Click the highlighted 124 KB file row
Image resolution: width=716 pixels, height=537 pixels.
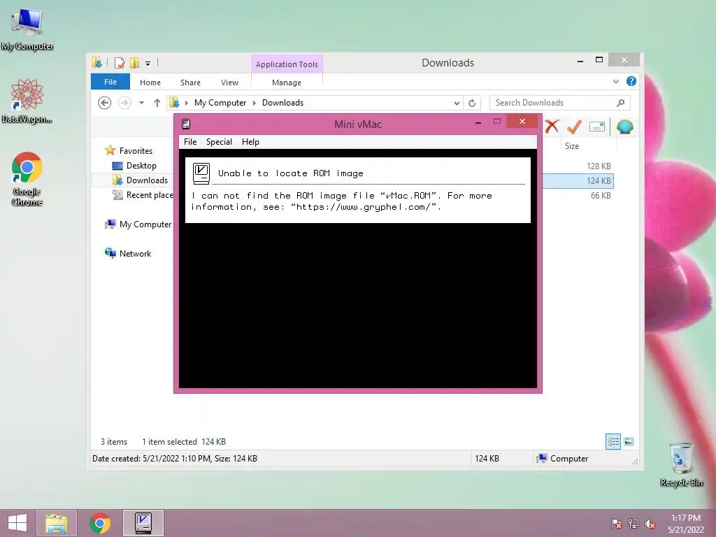(578, 181)
